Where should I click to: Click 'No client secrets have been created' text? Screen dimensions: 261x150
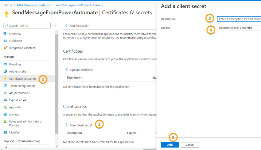[x=99, y=142]
